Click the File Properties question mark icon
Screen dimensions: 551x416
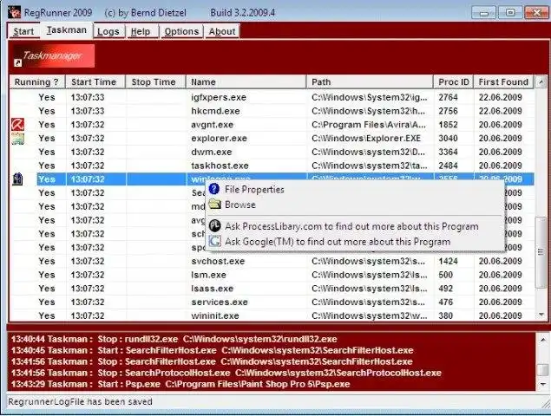point(214,189)
